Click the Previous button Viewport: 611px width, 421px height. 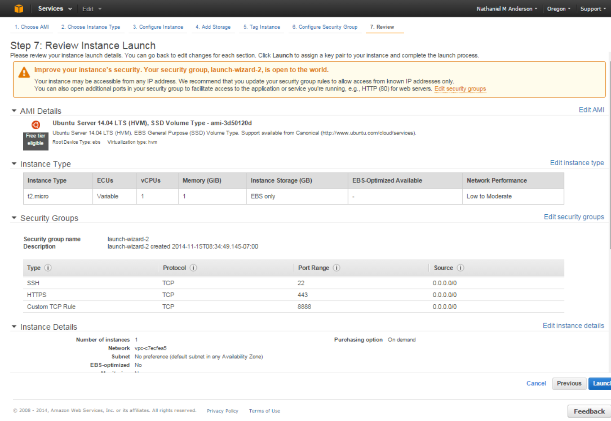[x=569, y=383]
